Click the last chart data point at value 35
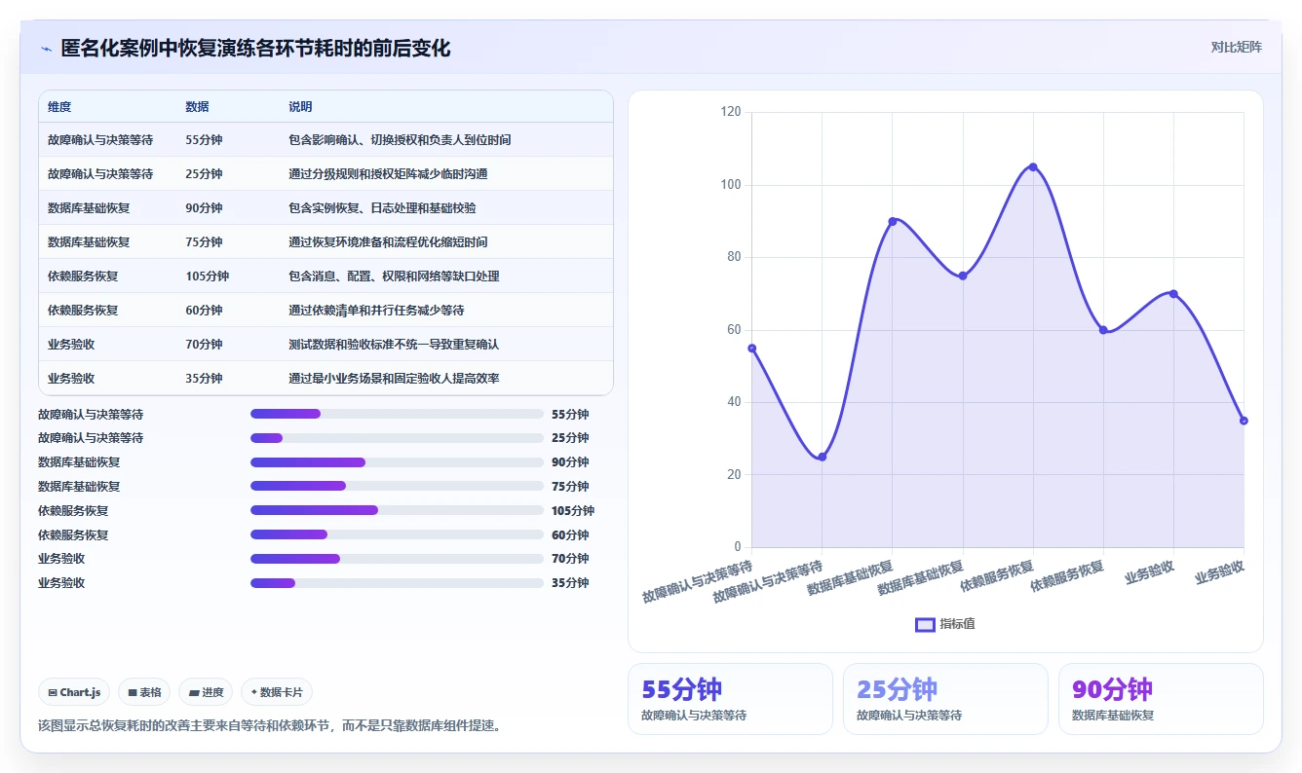 [x=1244, y=421]
